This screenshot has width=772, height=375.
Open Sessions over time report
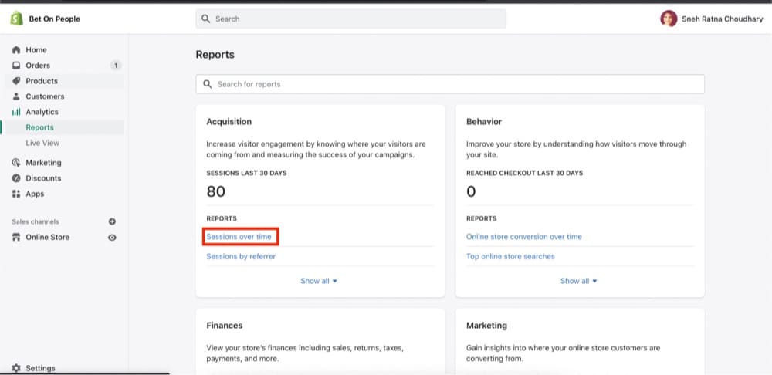pyautogui.click(x=239, y=237)
